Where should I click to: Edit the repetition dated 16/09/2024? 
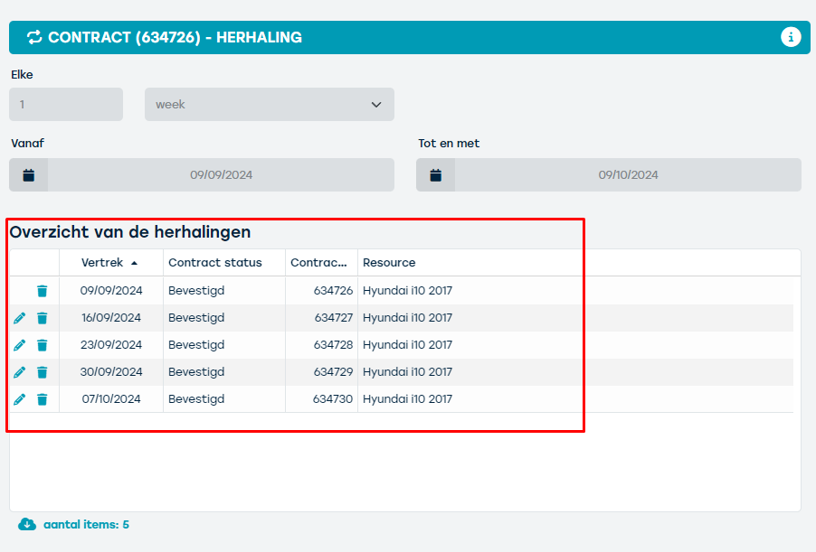coord(19,318)
